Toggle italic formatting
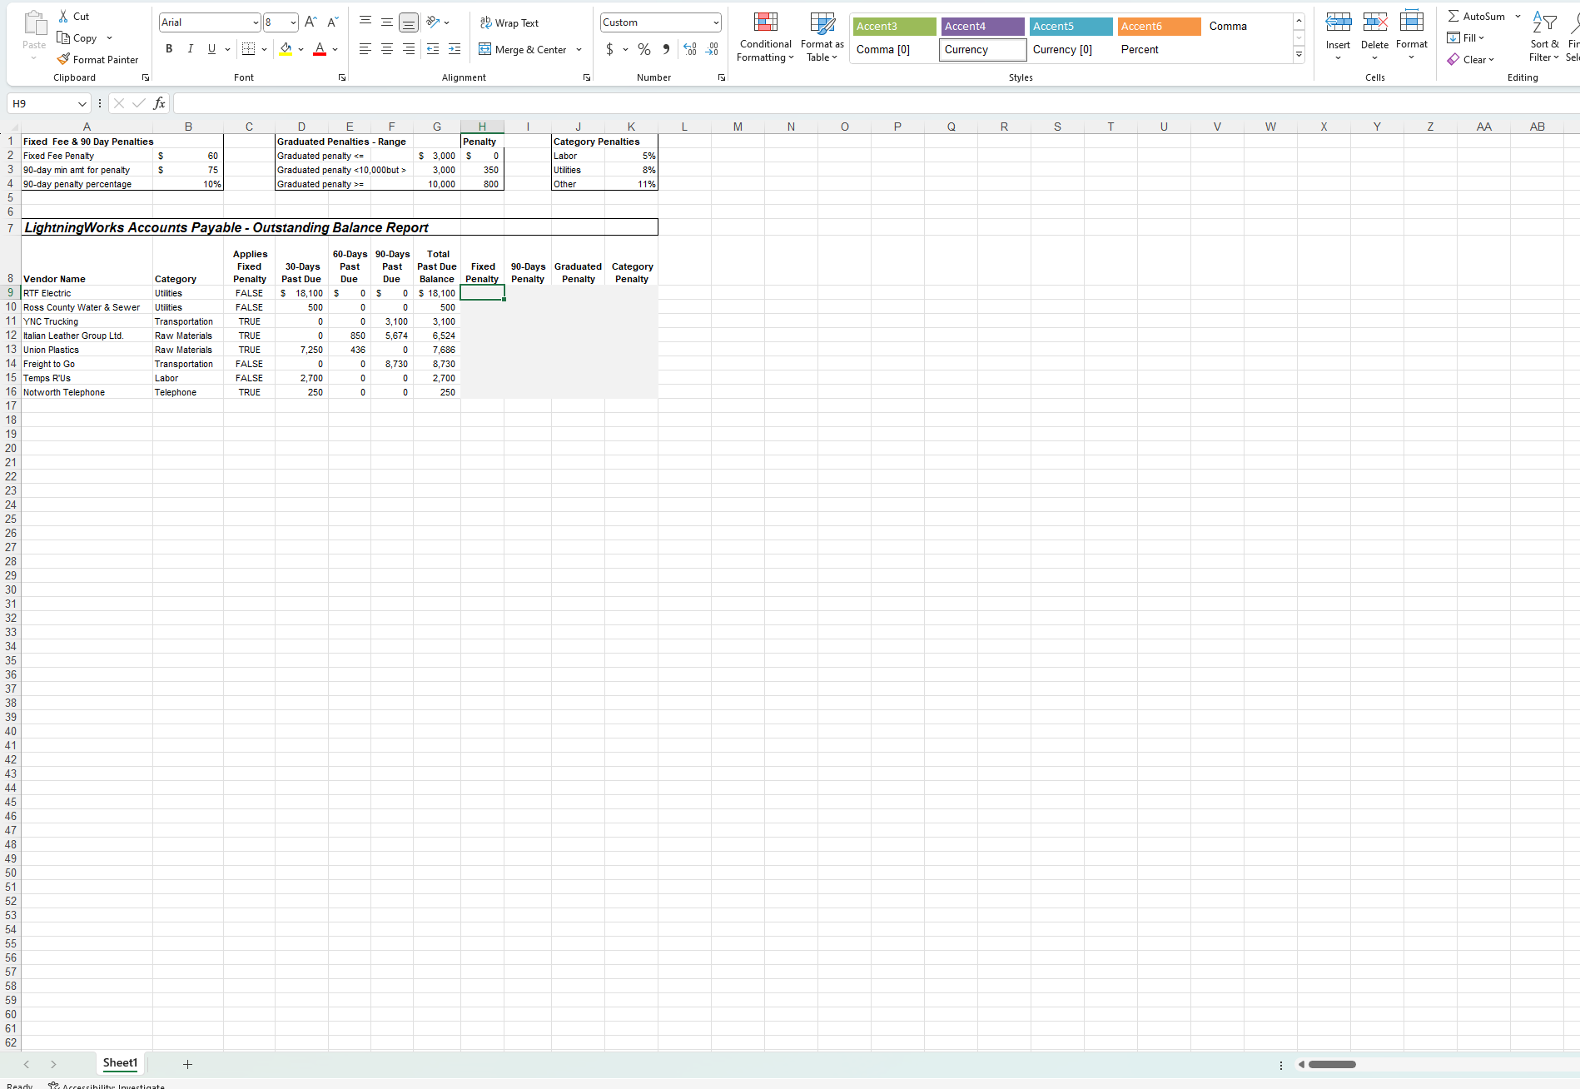The height and width of the screenshot is (1089, 1580). 190,48
